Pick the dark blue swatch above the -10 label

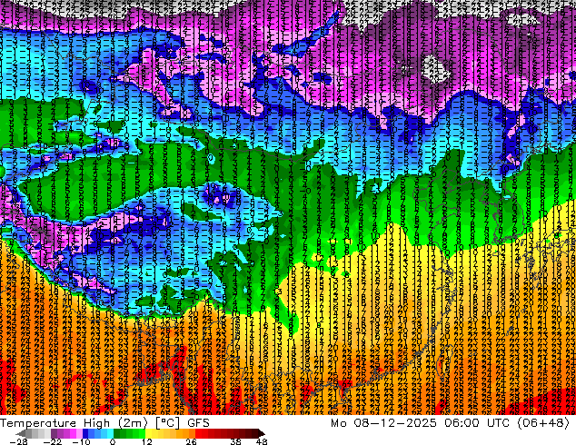(85, 433)
